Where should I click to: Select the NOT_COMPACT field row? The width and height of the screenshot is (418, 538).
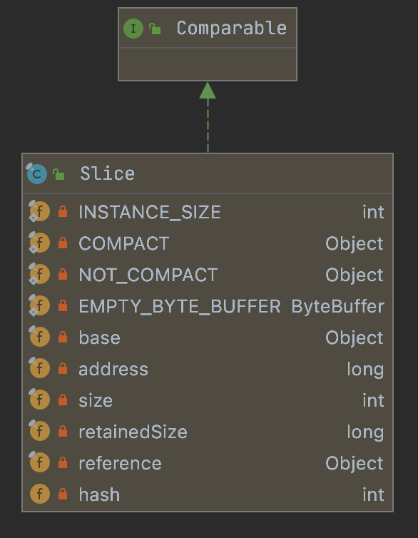coord(208,275)
